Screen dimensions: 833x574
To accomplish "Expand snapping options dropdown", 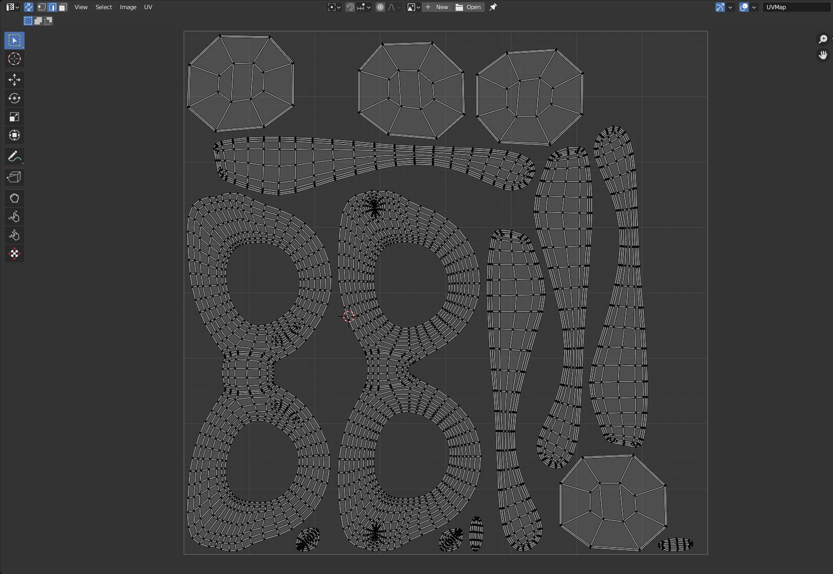I will tap(364, 7).
